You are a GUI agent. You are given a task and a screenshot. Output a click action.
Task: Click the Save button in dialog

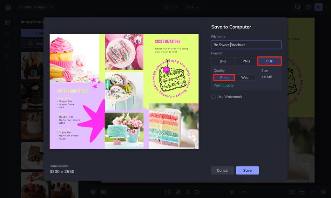click(x=248, y=170)
